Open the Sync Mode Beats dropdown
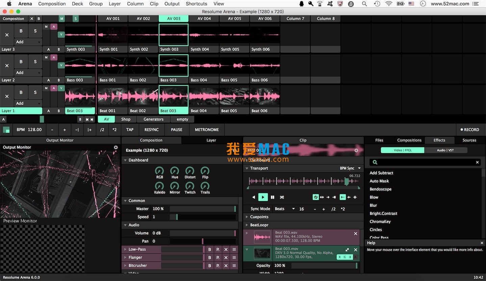 pyautogui.click(x=284, y=209)
